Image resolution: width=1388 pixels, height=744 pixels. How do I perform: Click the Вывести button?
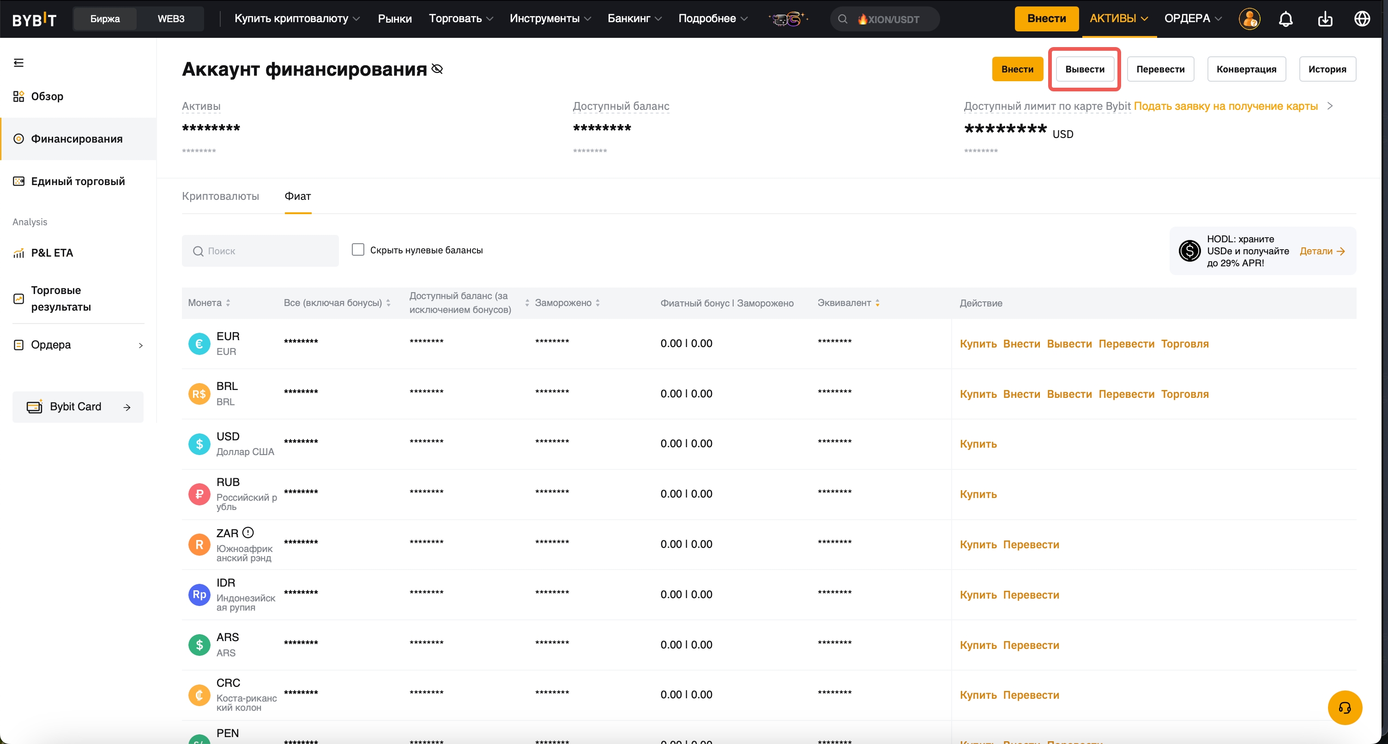tap(1084, 69)
